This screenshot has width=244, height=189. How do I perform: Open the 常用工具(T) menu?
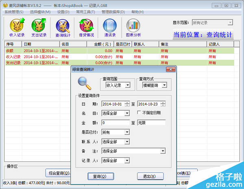85,12
